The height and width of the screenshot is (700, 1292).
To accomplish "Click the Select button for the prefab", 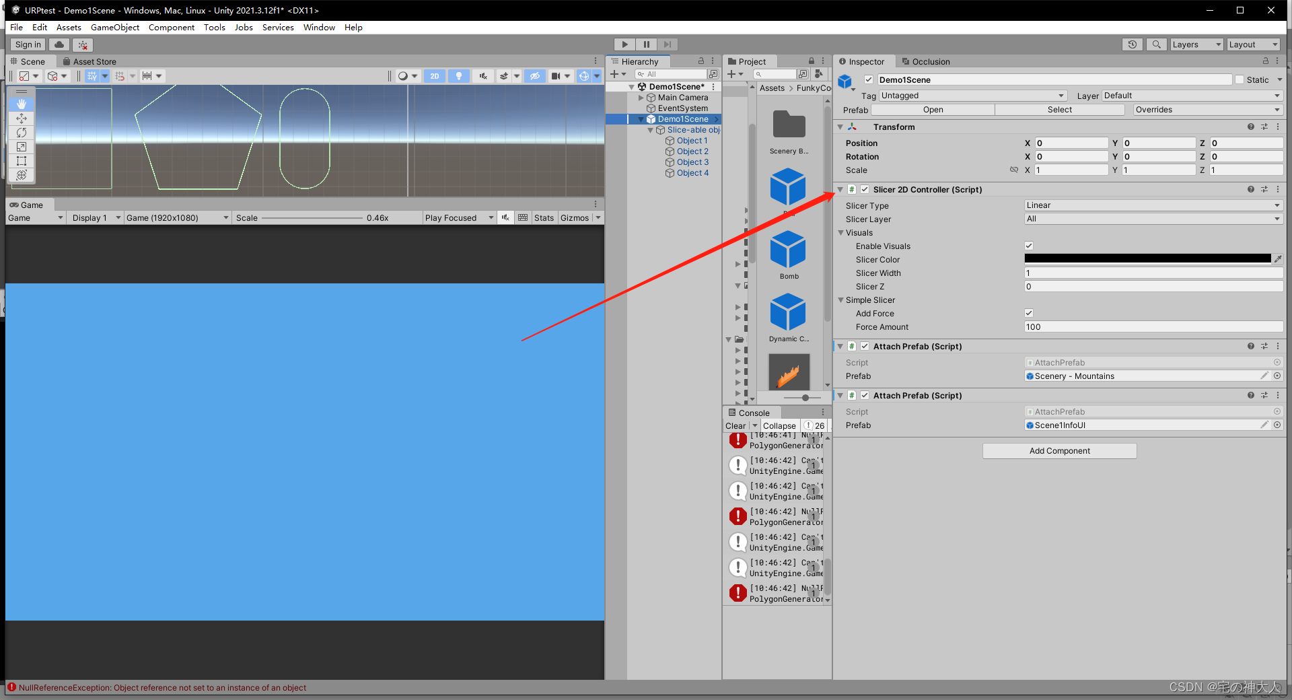I will (1059, 109).
